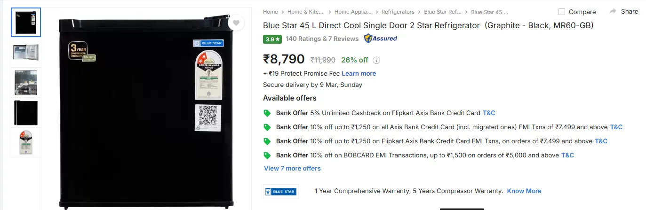Click the 3.9 star rating badge
646x210 pixels.
pos(272,39)
